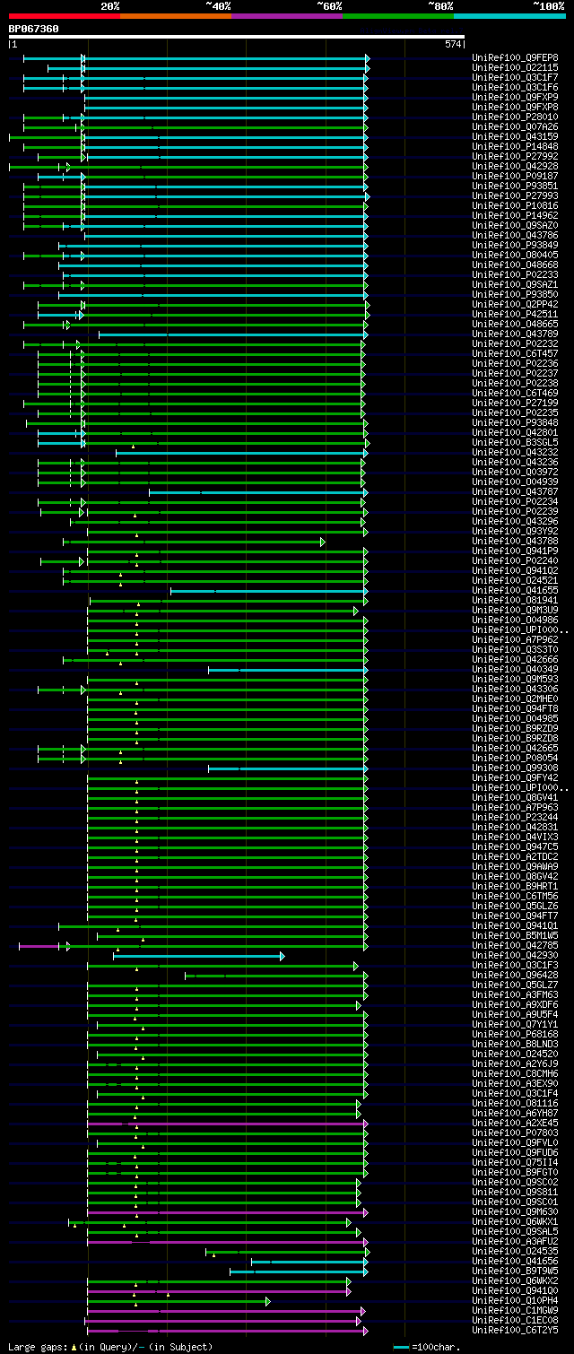This screenshot has height=1354, width=574.
Task: Select the UniRef100_Q93Y92 label
Action: pos(514,532)
